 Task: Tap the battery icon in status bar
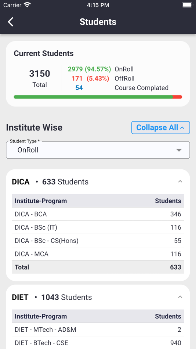pos(187,5)
